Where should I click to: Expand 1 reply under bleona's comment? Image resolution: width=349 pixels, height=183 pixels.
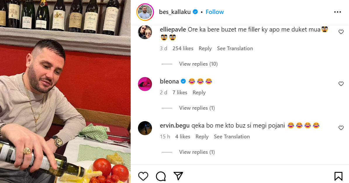[x=197, y=108]
